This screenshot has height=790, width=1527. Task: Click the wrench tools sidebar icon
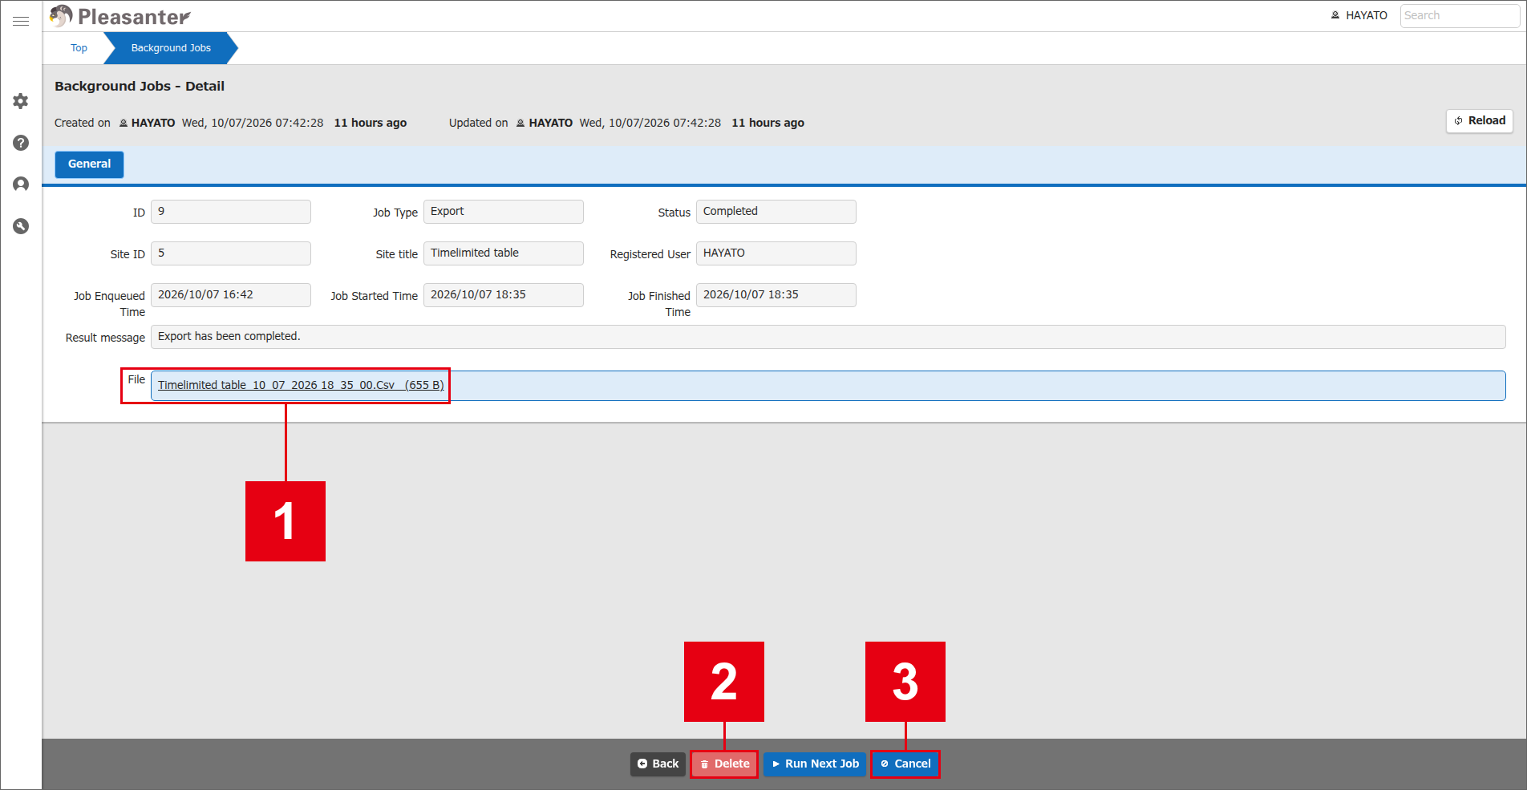[x=21, y=226]
